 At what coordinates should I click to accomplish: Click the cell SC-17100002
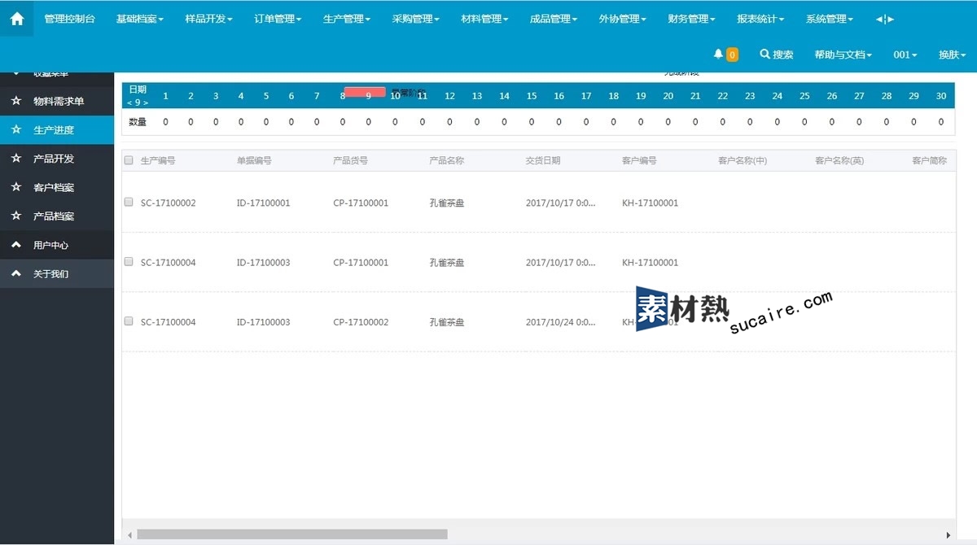[x=169, y=203]
